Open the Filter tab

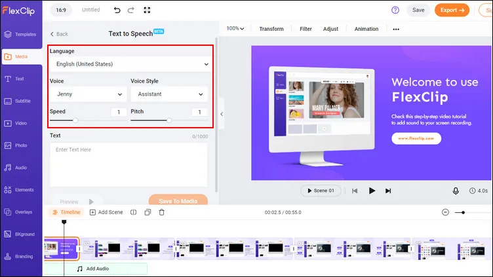306,29
